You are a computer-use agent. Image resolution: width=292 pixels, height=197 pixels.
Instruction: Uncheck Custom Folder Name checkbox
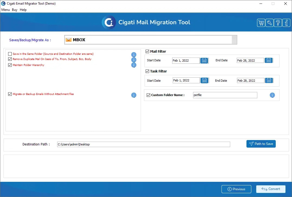[x=148, y=95]
